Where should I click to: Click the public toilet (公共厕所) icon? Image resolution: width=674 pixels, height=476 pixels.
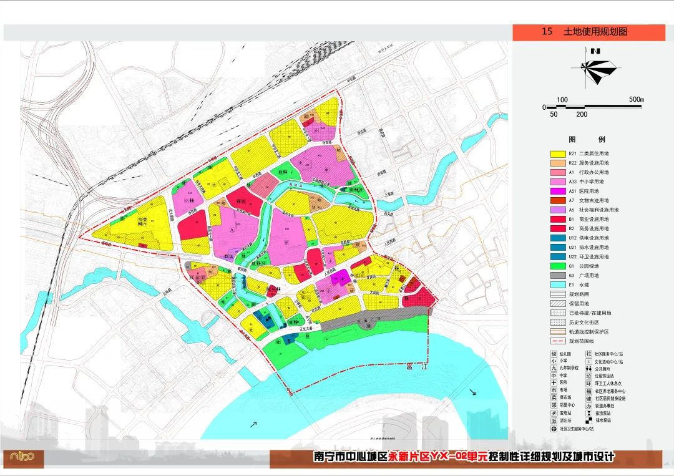589,369
